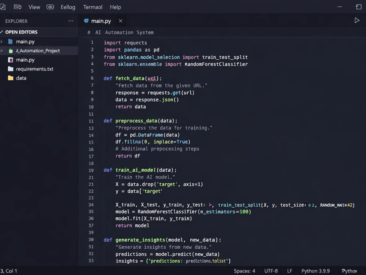Open requirements.txt from the explorer
Viewport: 366px width, 275px height.
tap(34, 69)
